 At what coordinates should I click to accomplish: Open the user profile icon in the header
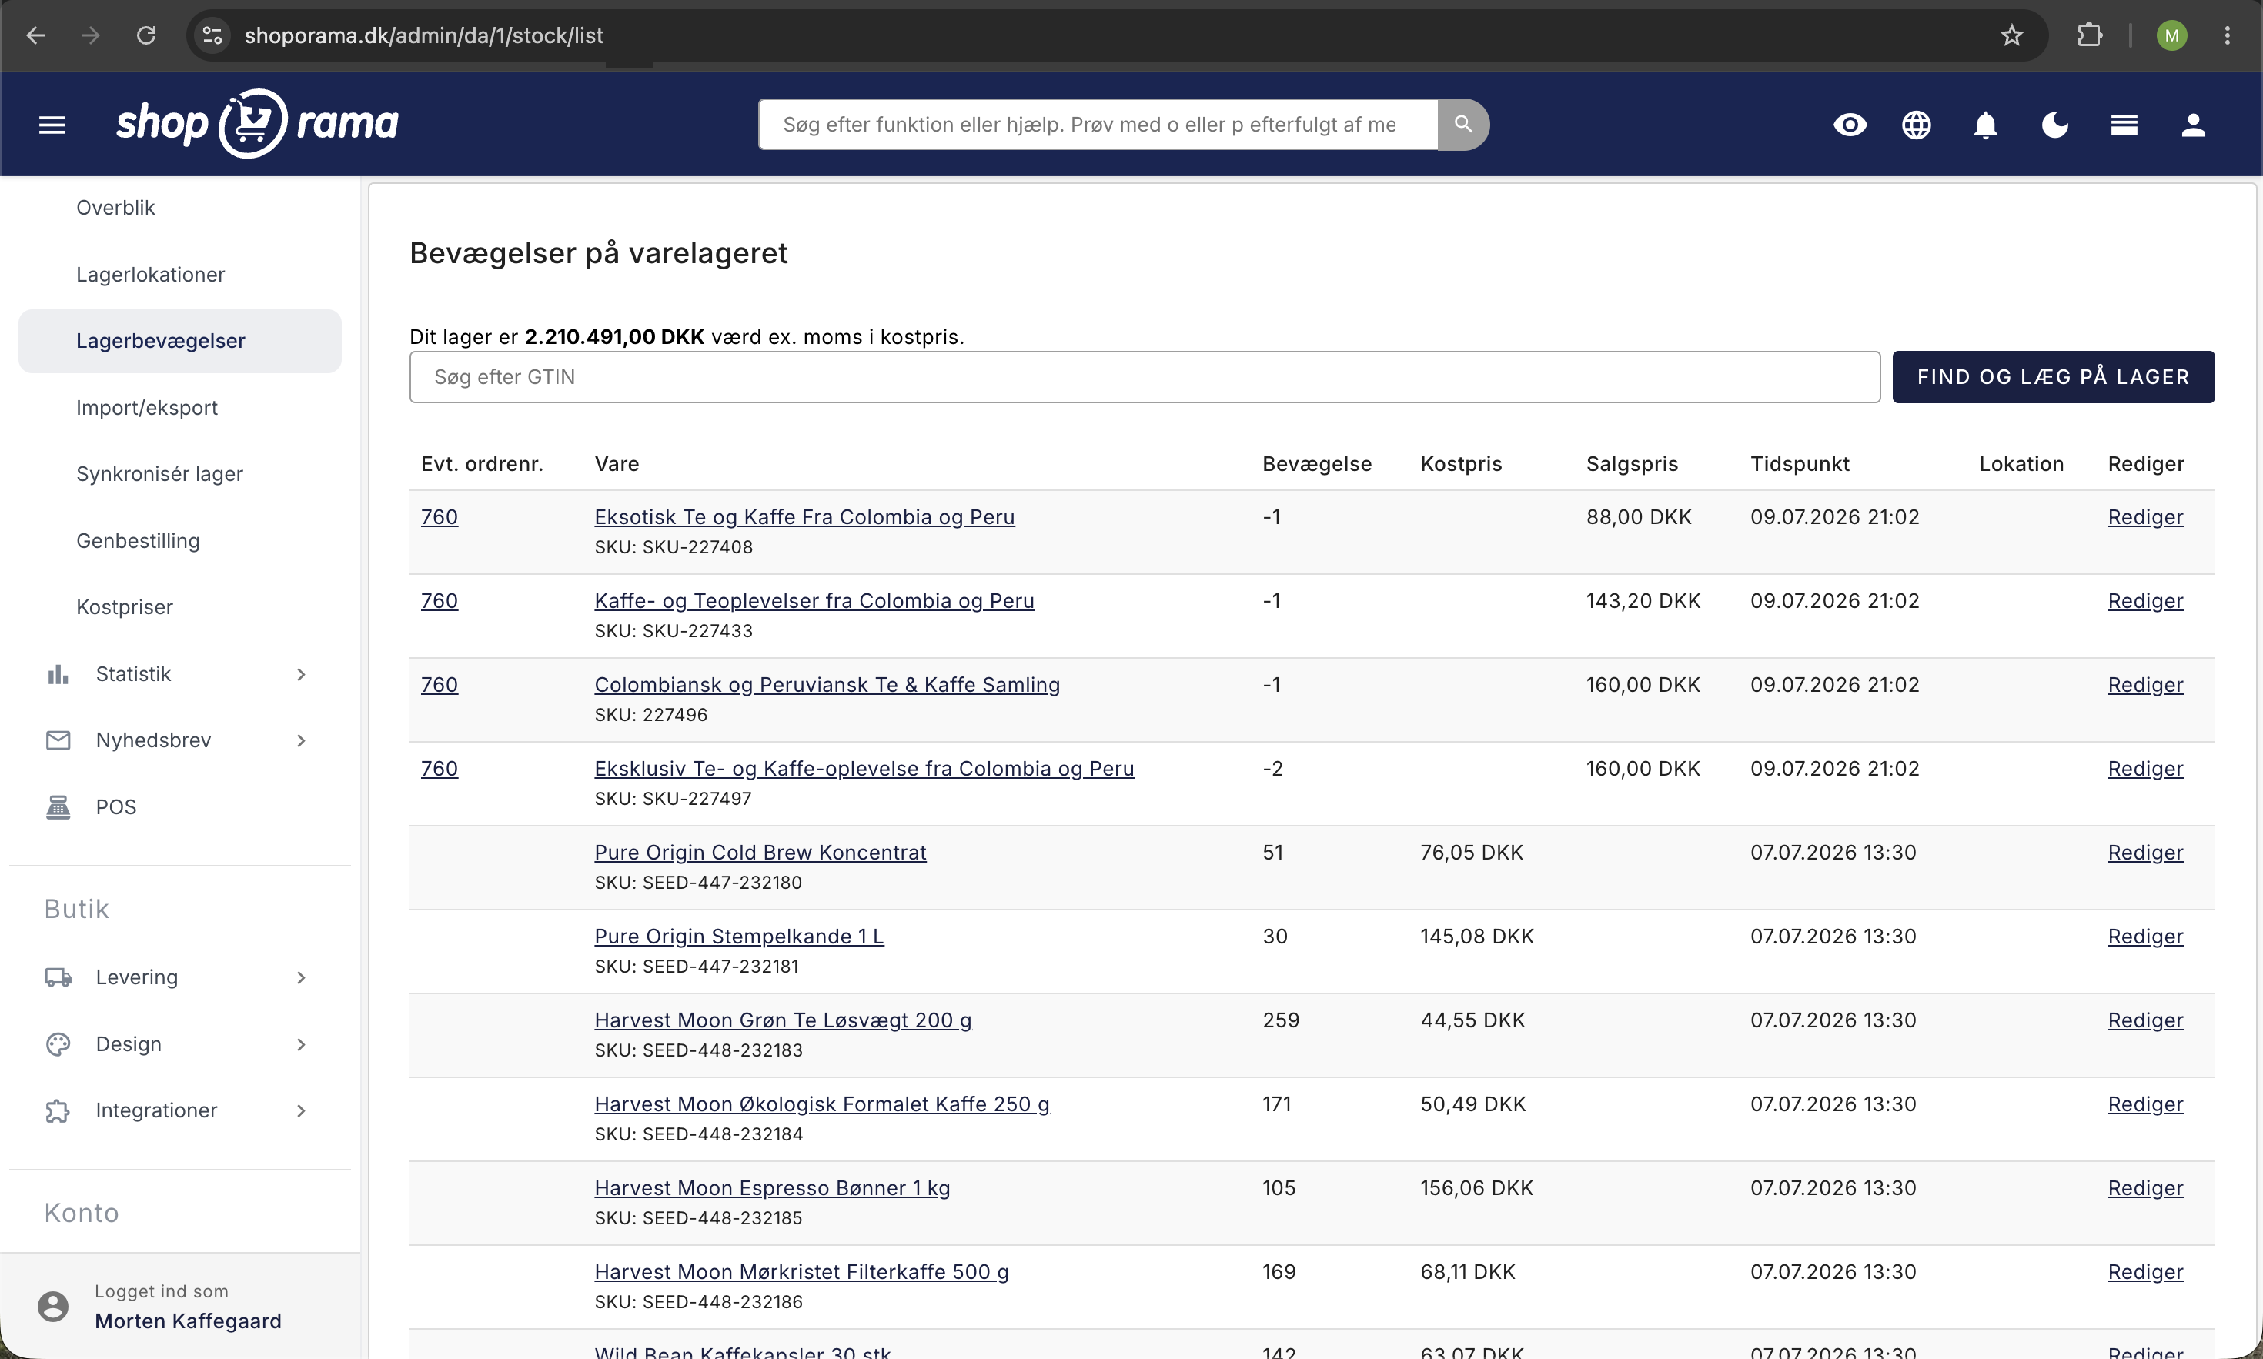[2192, 125]
